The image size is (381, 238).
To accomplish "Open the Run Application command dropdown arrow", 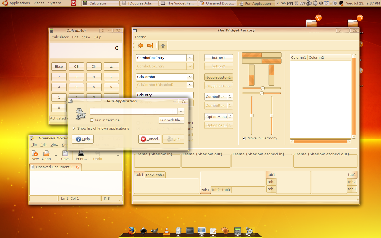I will [x=181, y=111].
